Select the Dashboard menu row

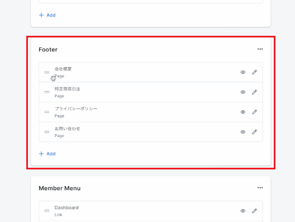tap(151, 211)
